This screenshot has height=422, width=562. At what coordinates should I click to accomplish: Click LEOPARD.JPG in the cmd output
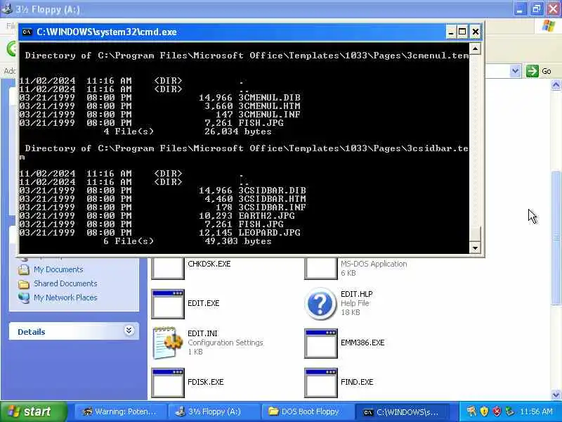(x=270, y=233)
